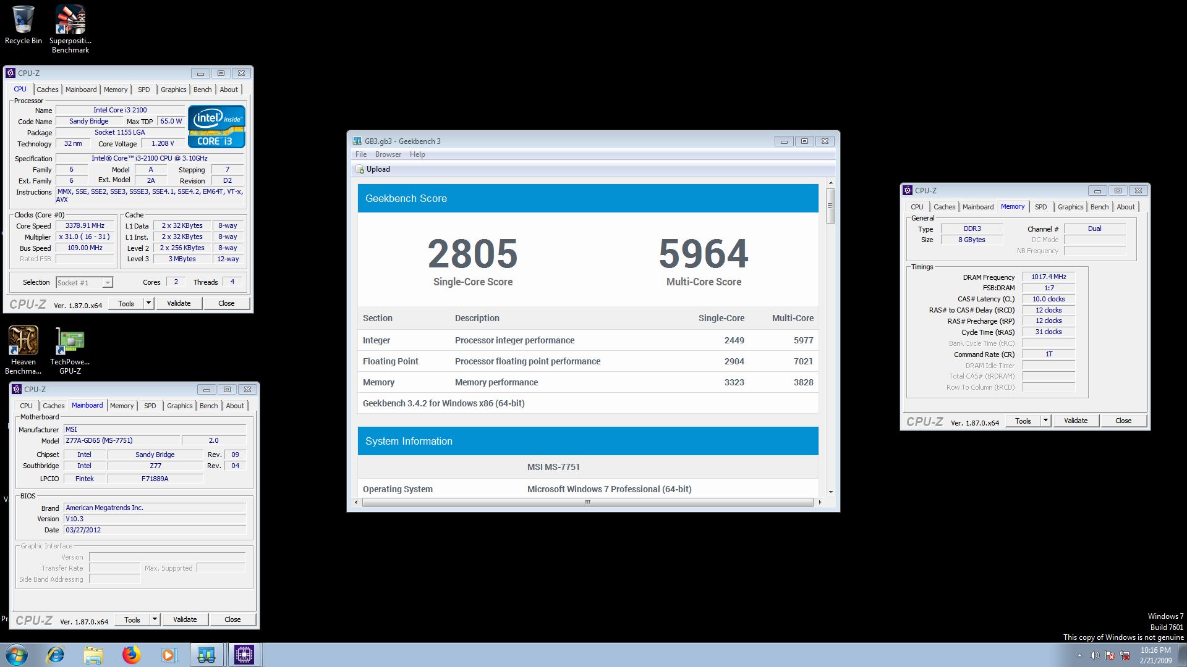The width and height of the screenshot is (1187, 667).
Task: Open Windows Explorer folder taskbar icon
Action: pos(93,655)
